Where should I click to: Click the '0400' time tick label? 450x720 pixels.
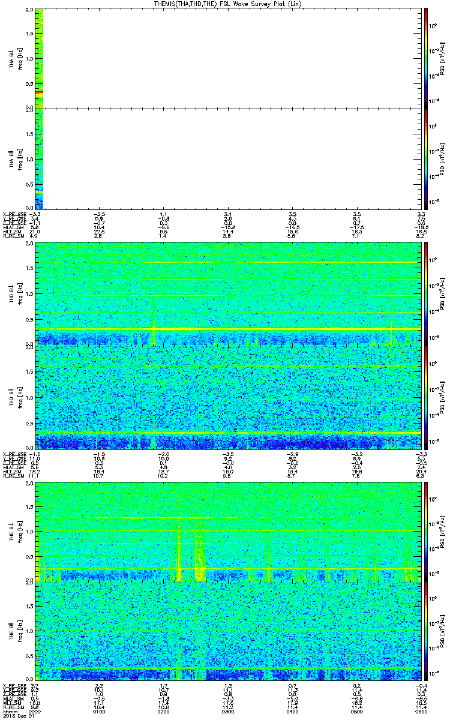coord(291,710)
